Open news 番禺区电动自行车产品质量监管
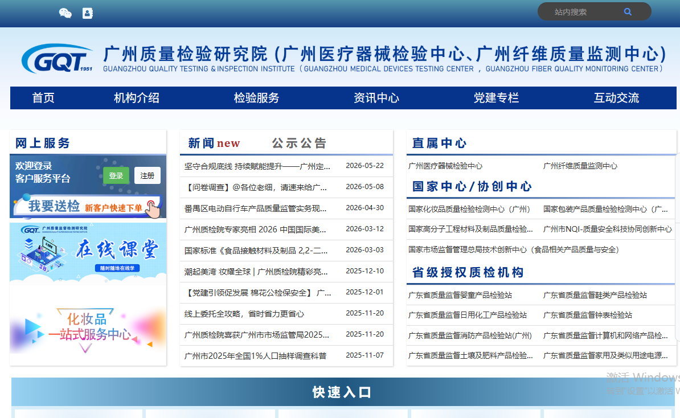The width and height of the screenshot is (680, 418). click(x=256, y=208)
